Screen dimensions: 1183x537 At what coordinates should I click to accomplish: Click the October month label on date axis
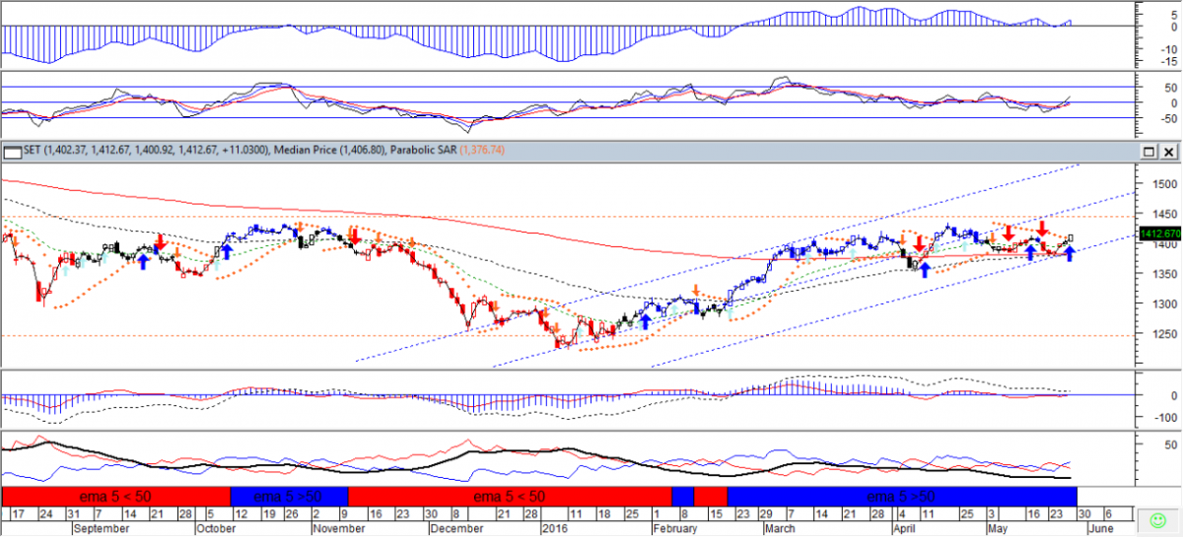coord(216,528)
